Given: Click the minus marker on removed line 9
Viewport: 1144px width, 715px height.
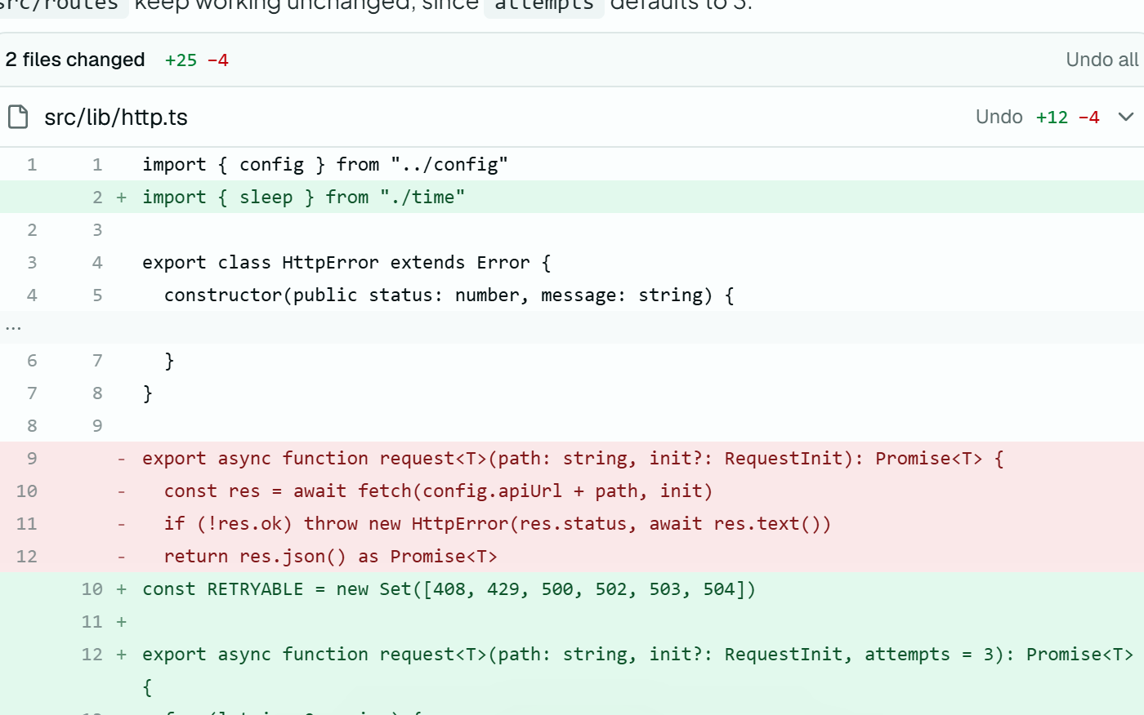Looking at the screenshot, I should pos(122,459).
